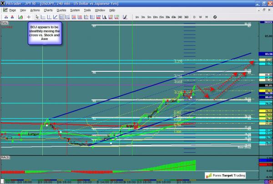Switch chart to Daily (D) timeframe
The height and width of the screenshot is (184, 273).
click(x=194, y=17)
